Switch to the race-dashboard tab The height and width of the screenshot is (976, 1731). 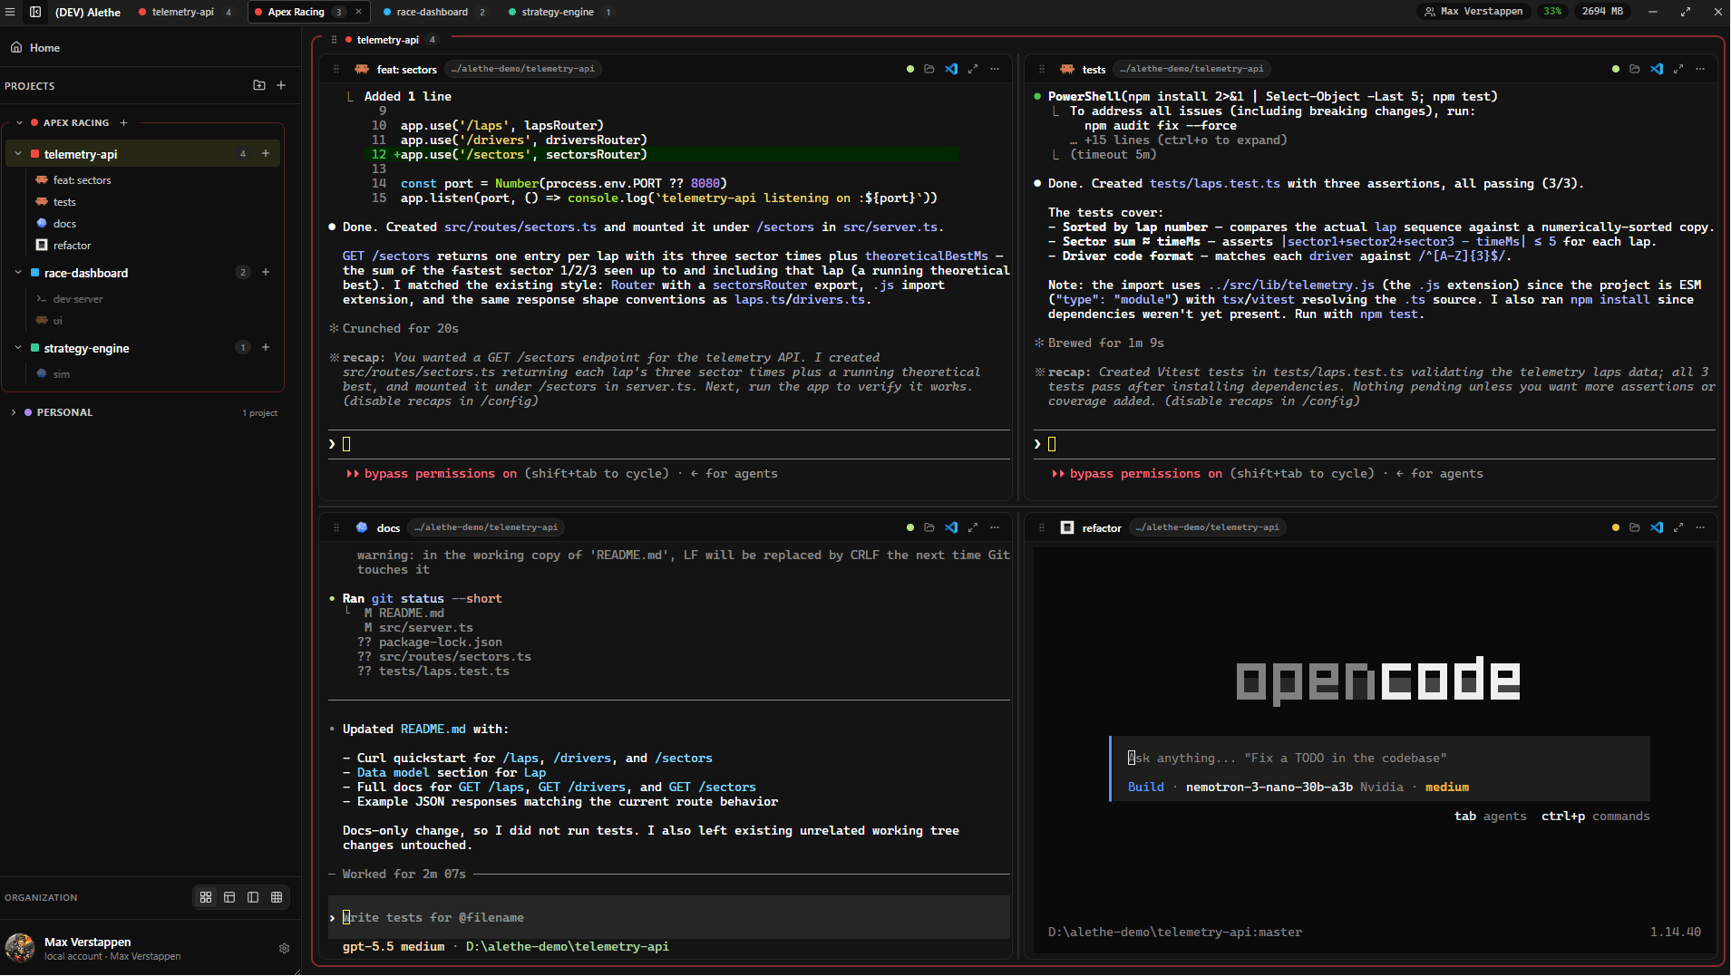click(433, 12)
